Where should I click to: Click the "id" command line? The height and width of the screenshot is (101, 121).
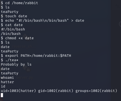click(3, 86)
